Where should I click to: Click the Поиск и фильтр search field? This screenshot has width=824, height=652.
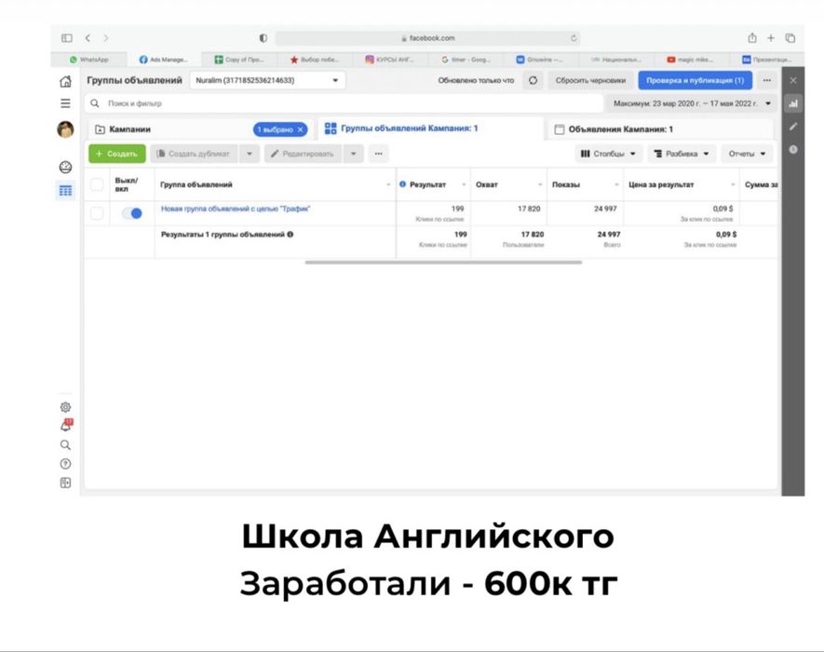(344, 103)
